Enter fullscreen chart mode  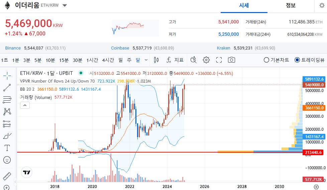(x=219, y=60)
